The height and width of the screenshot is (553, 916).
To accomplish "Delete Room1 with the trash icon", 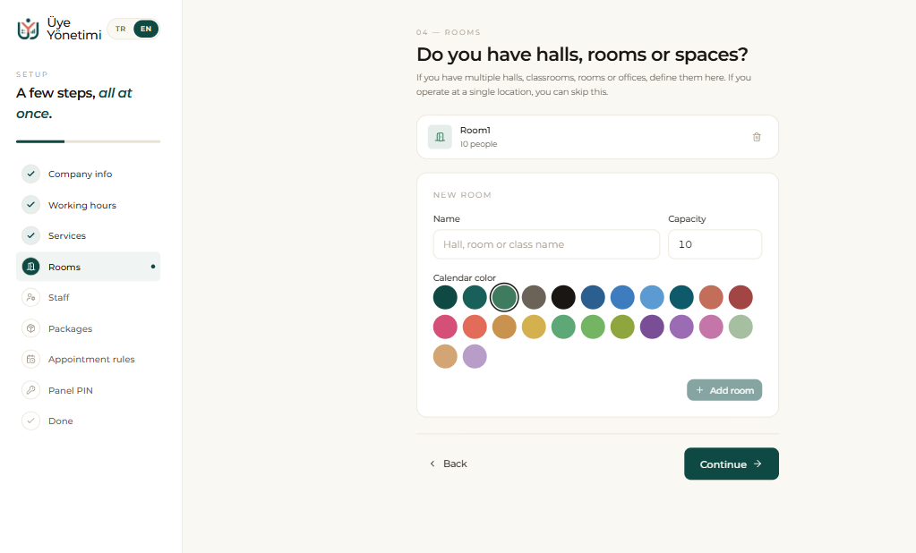I will [757, 137].
